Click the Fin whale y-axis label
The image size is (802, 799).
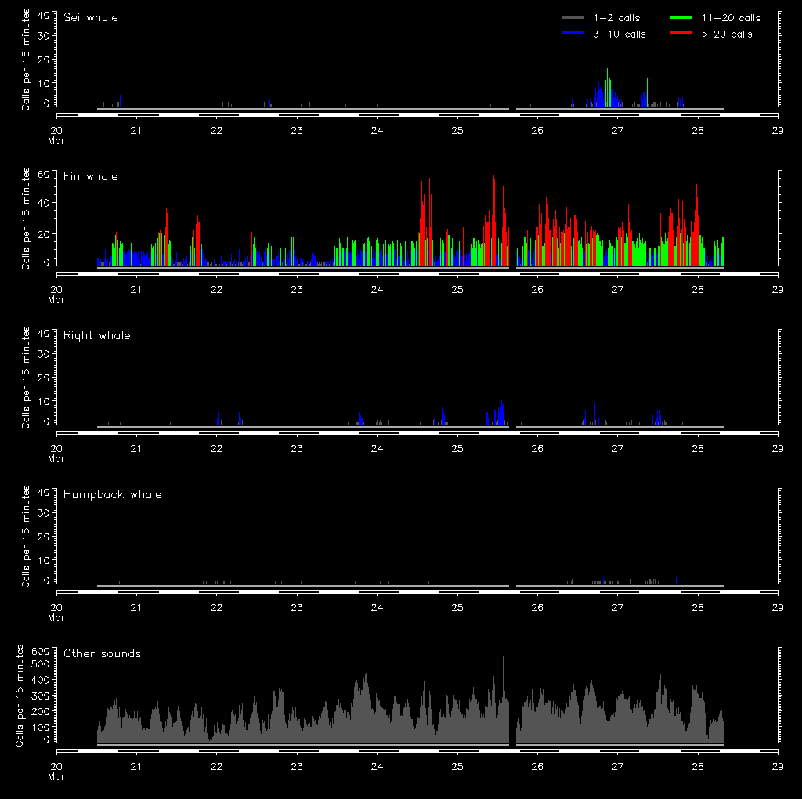26,218
